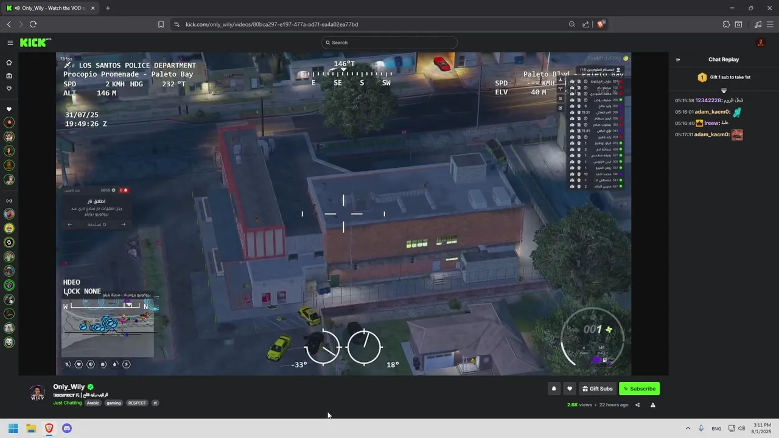Open File Explorer from taskbar

tap(31, 428)
